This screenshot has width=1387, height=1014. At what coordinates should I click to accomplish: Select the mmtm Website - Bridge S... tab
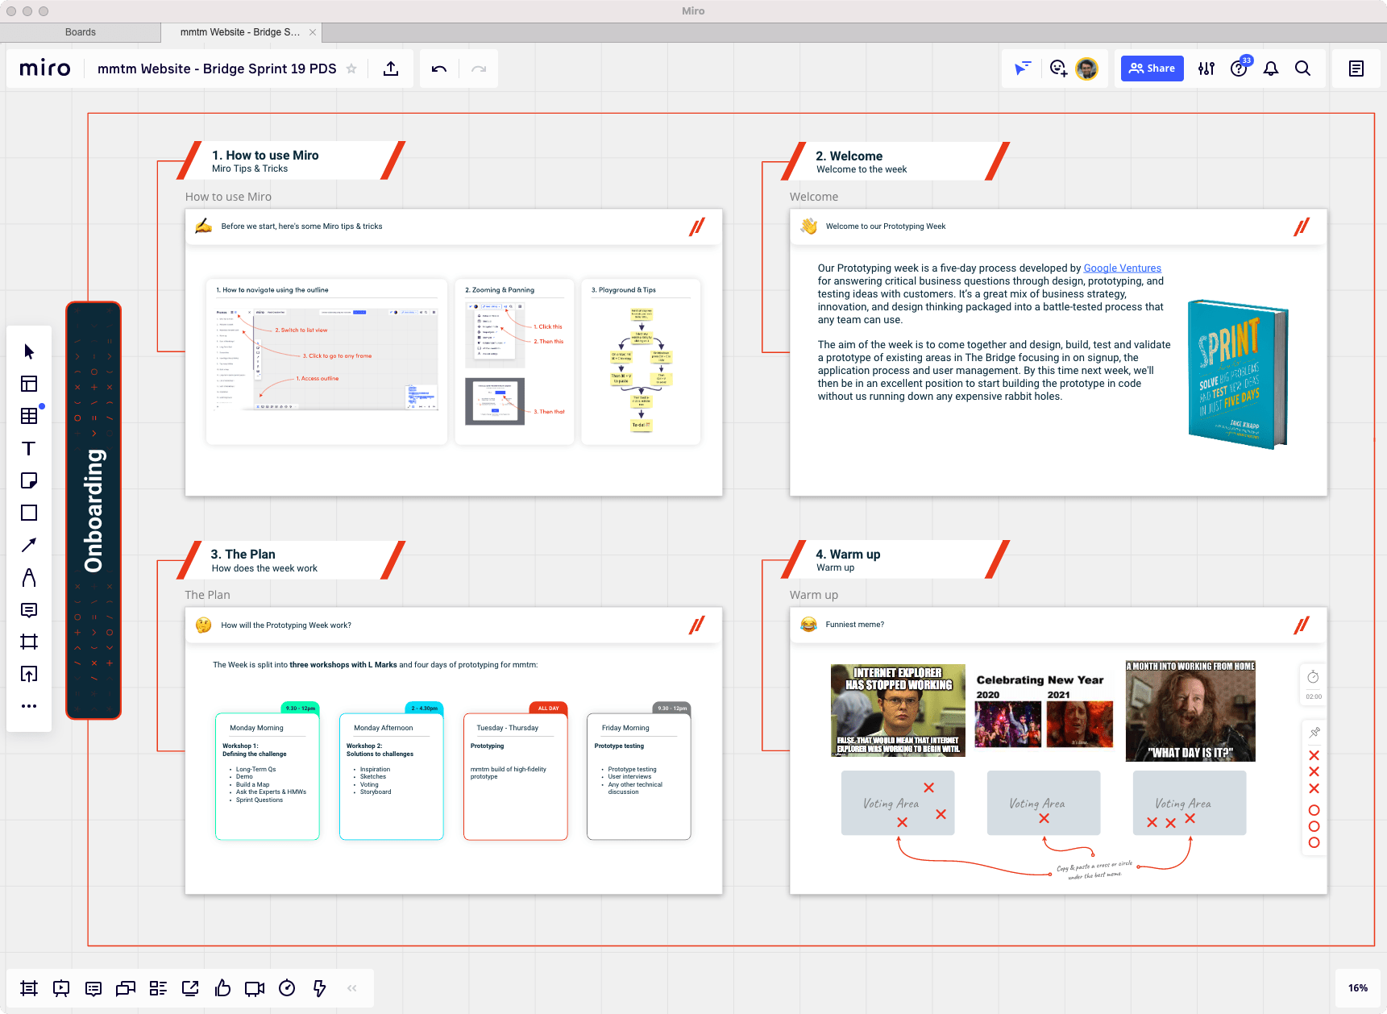[x=238, y=31]
